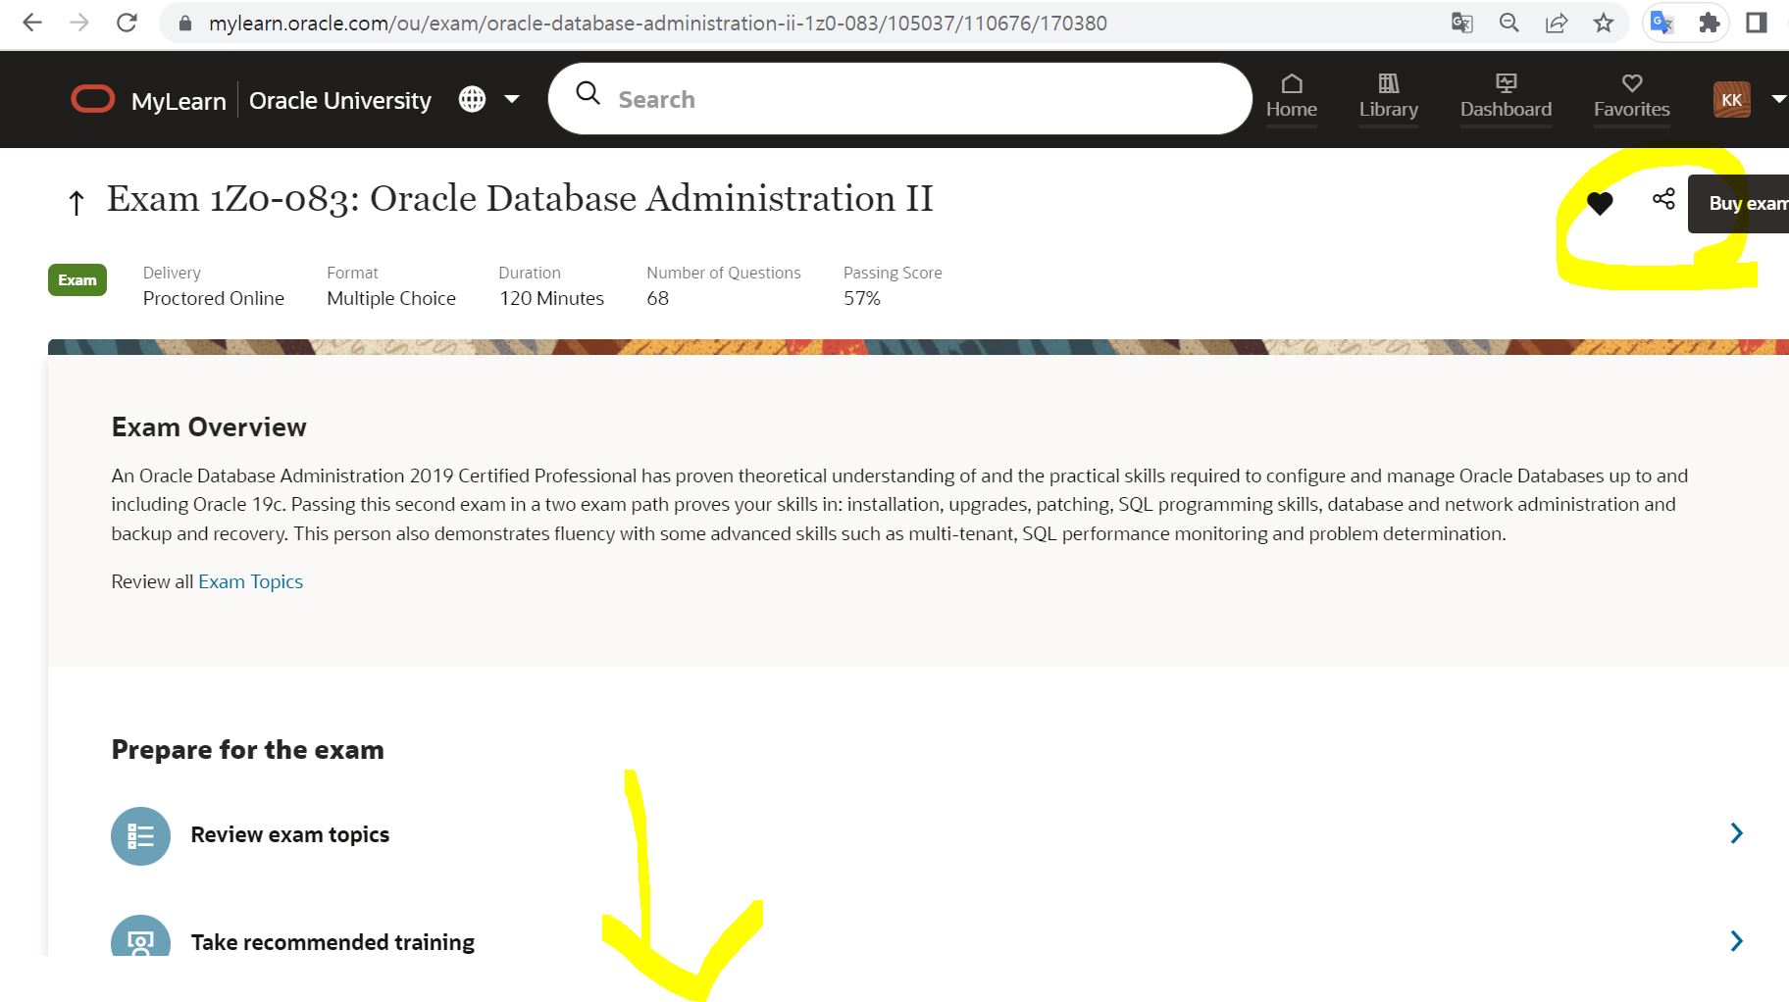Go back with the browser back arrow
The height and width of the screenshot is (1002, 1789).
32,23
